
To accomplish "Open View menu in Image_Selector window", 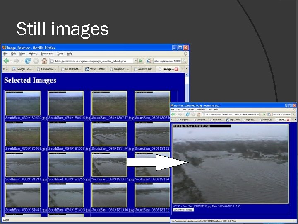I will (22, 54).
